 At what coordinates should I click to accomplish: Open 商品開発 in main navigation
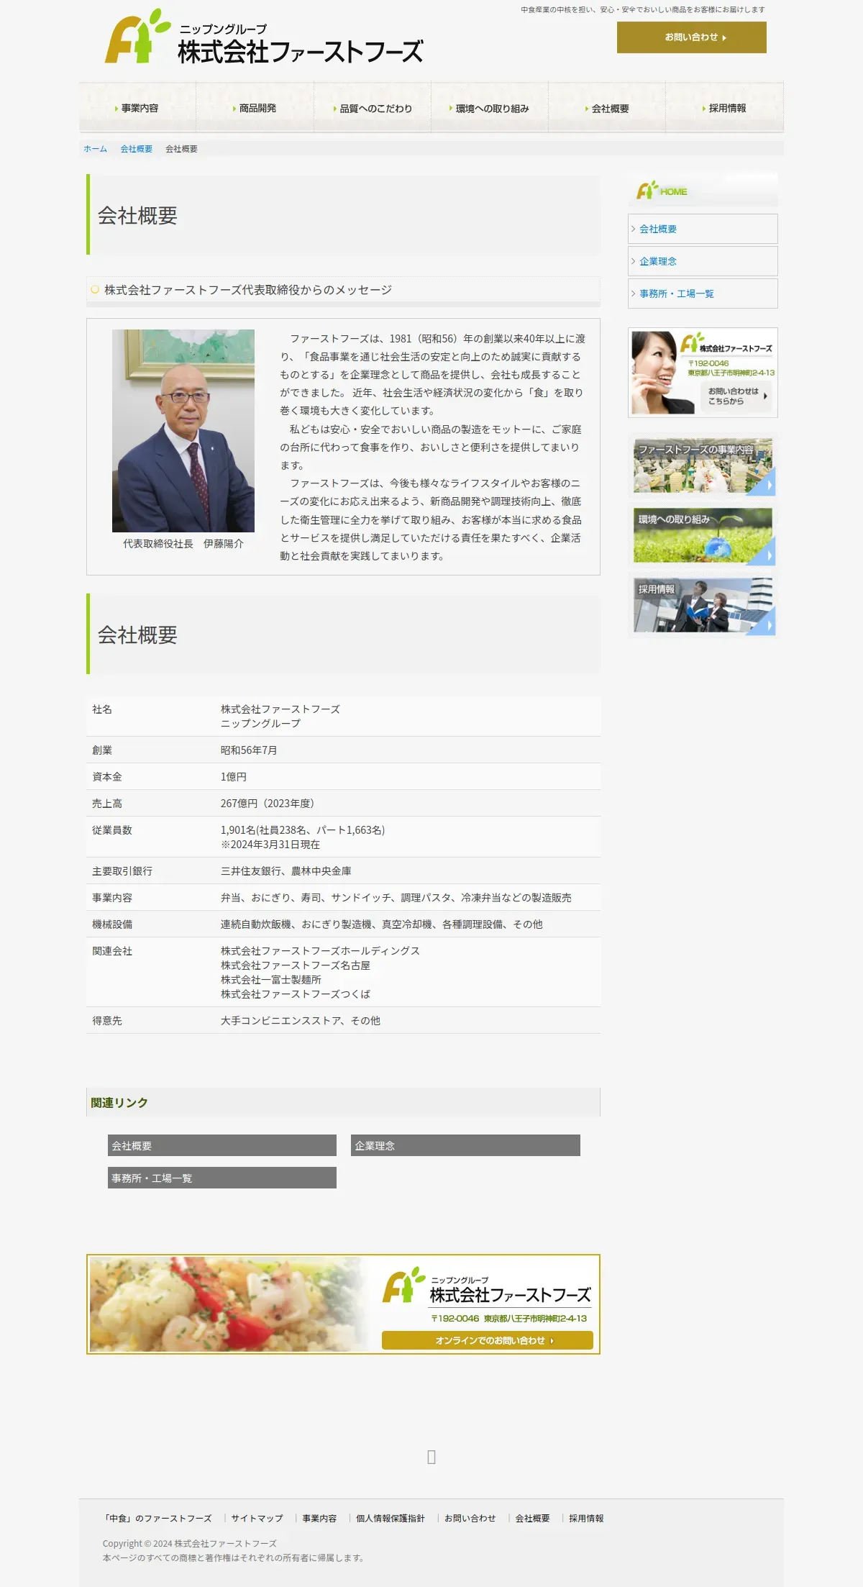[x=255, y=108]
